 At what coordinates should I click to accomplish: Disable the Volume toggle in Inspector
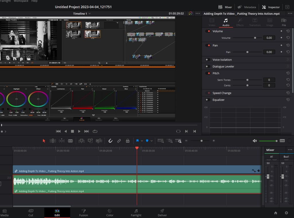[208, 31]
